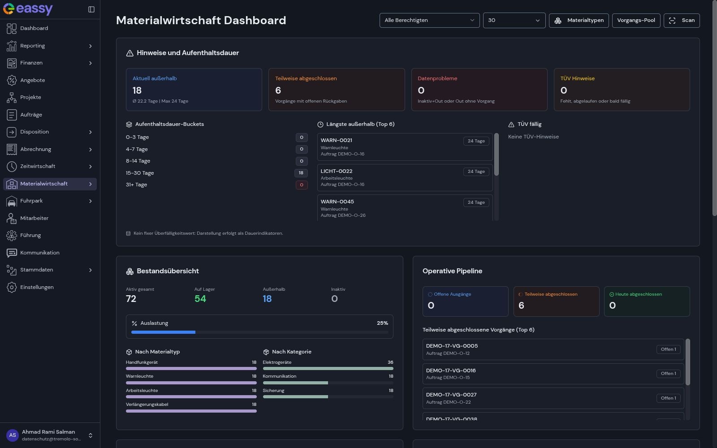This screenshot has height=448, width=717.
Task: Open the Vorgangs-Pool button
Action: tap(636, 21)
